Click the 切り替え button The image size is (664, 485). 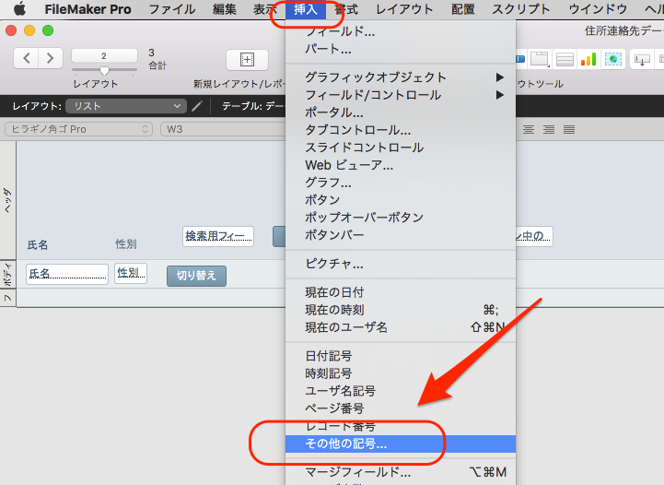tap(196, 276)
